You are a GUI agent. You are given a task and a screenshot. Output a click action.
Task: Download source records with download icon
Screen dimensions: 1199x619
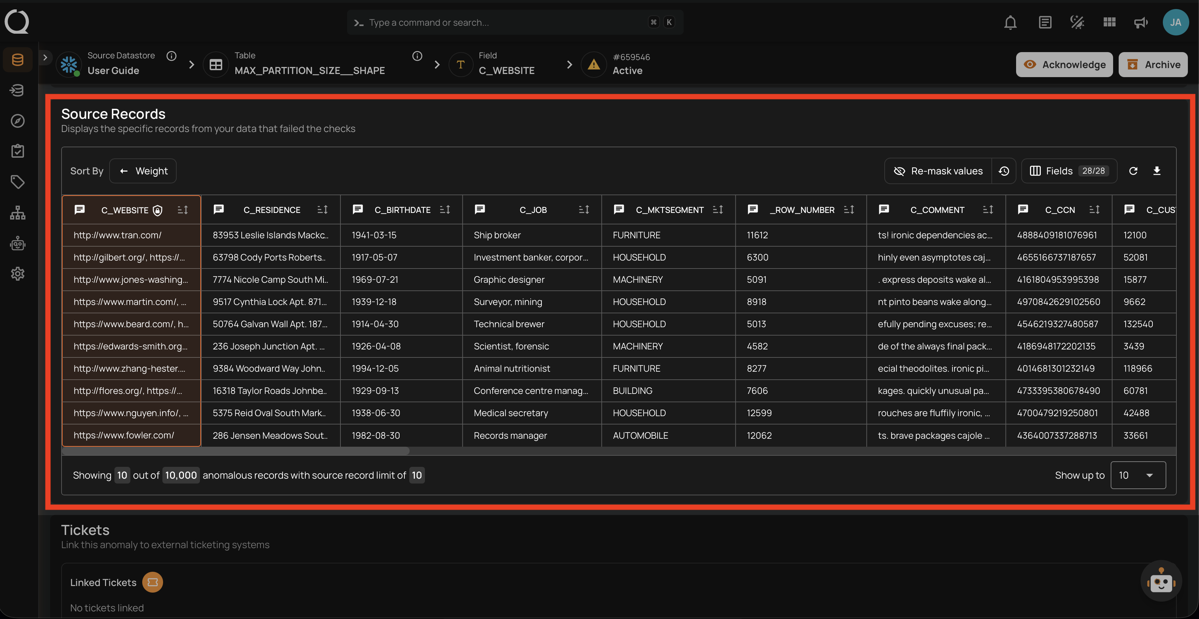pyautogui.click(x=1157, y=171)
